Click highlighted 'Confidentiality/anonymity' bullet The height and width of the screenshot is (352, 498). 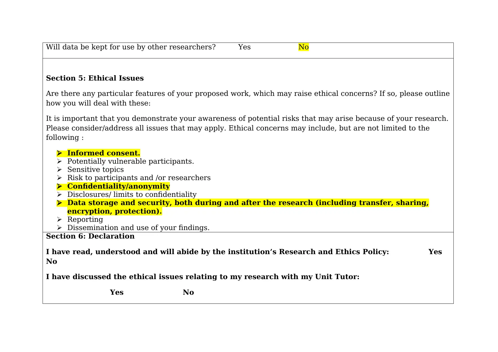click(118, 186)
